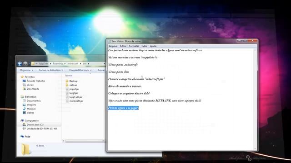291x163 pixels.
Task: Select the lwjgl_util.jar file icon
Action: tap(67, 97)
